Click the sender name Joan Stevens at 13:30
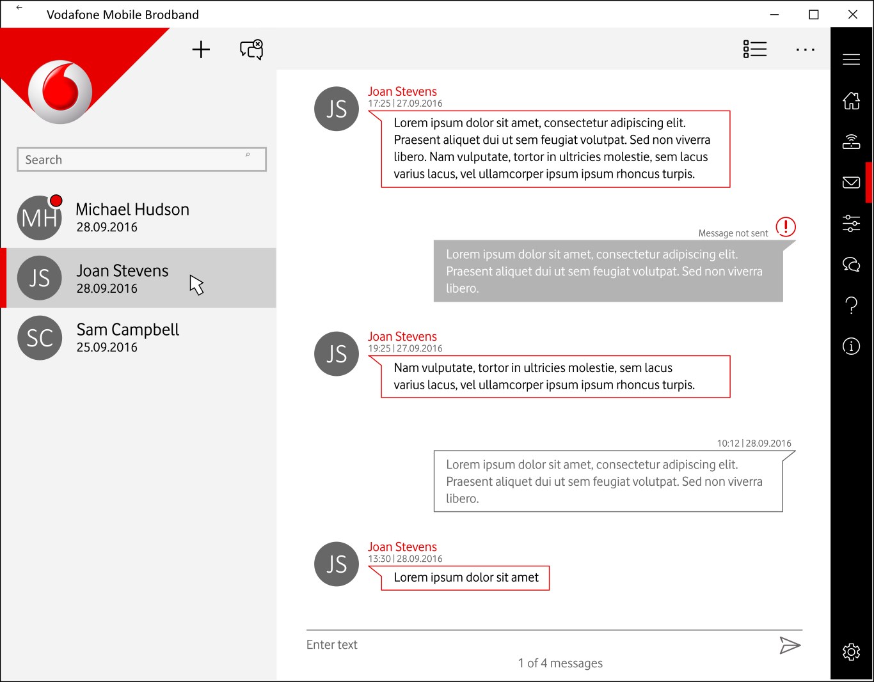 tap(402, 546)
